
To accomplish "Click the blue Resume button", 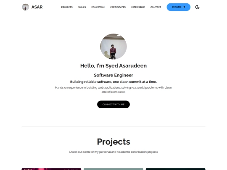I will (179, 7).
